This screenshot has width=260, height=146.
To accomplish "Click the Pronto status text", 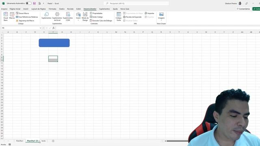I will tap(3, 144).
